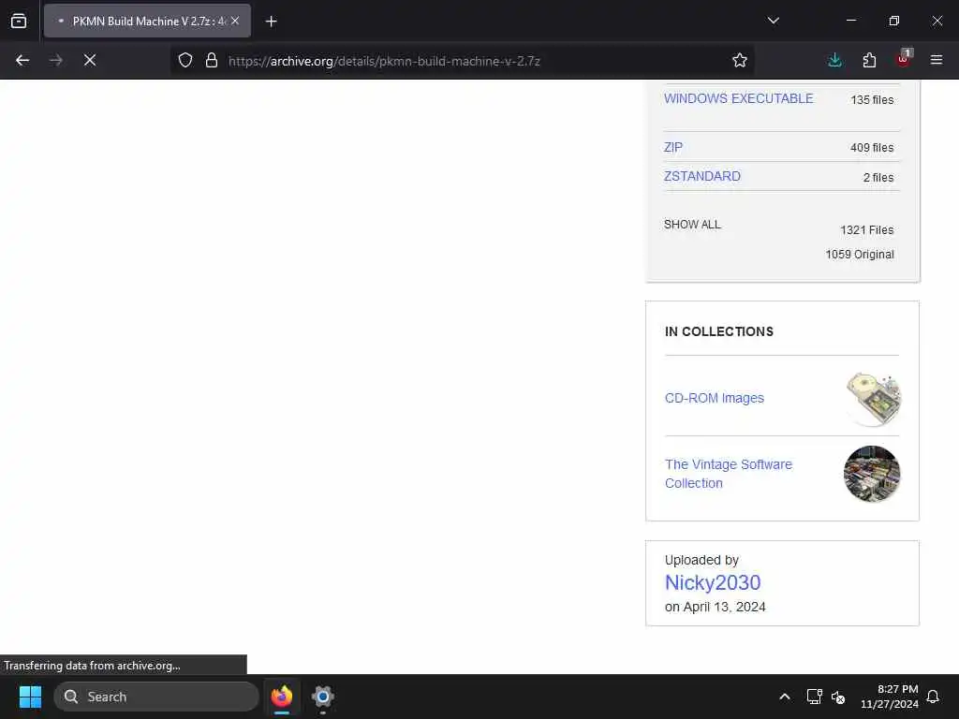The width and height of the screenshot is (959, 719).
Task: Open the extensions puzzle icon
Action: point(869,60)
